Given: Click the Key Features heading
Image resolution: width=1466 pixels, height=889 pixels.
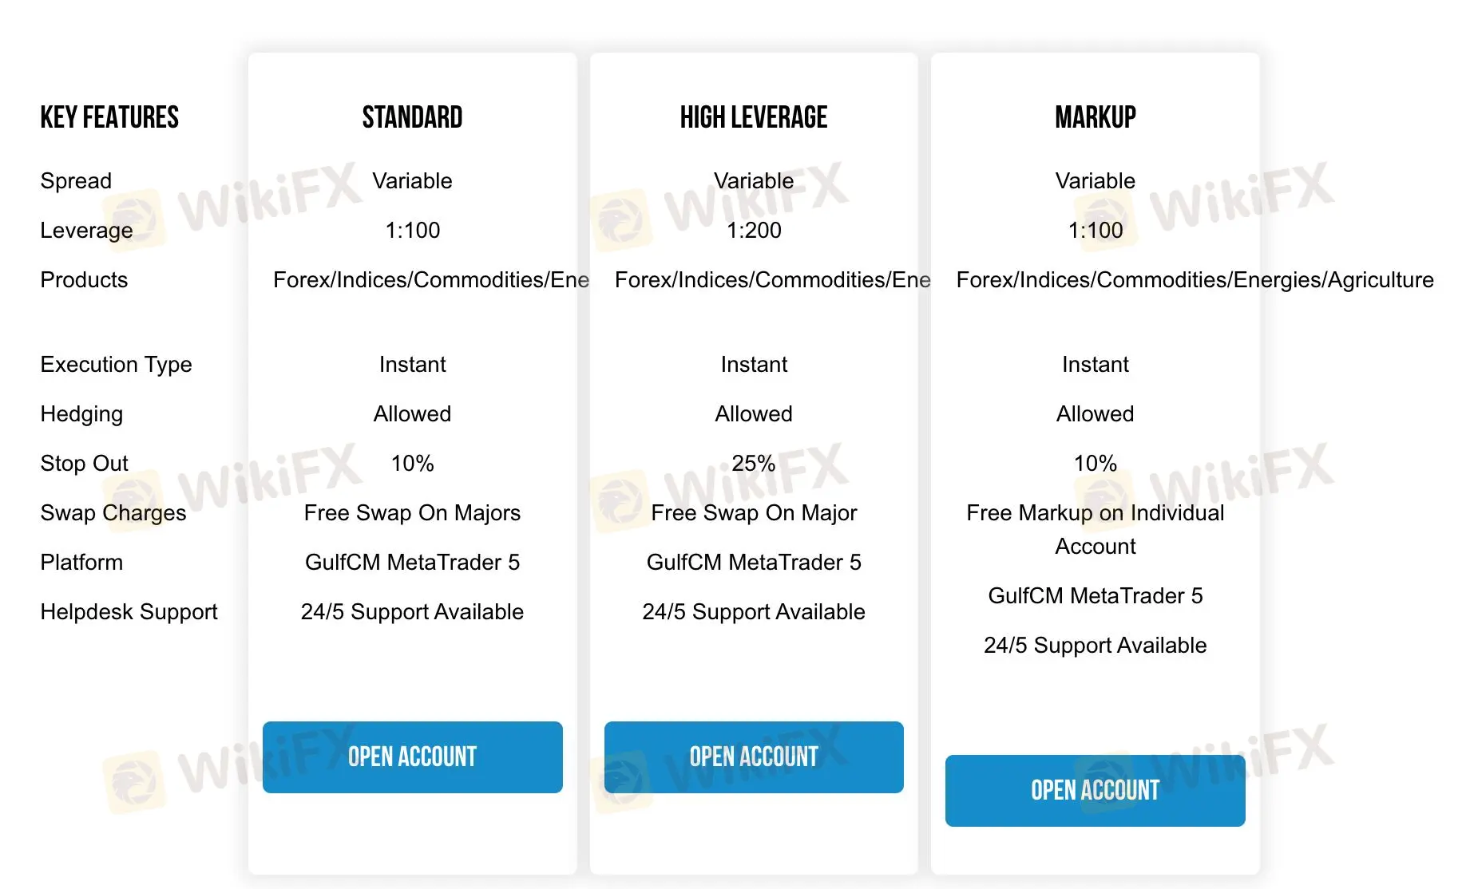Looking at the screenshot, I should point(109,117).
